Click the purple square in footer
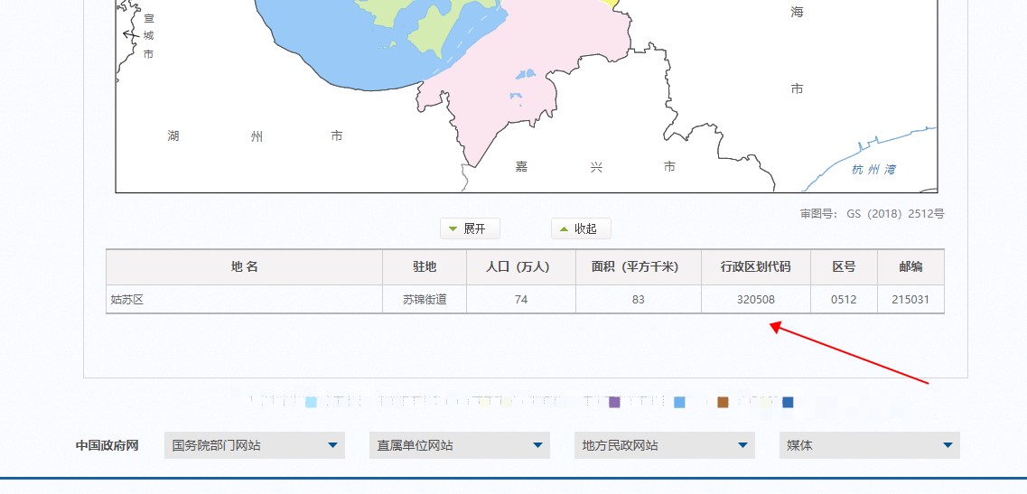Viewport: 1027px width, 494px height. tap(614, 402)
